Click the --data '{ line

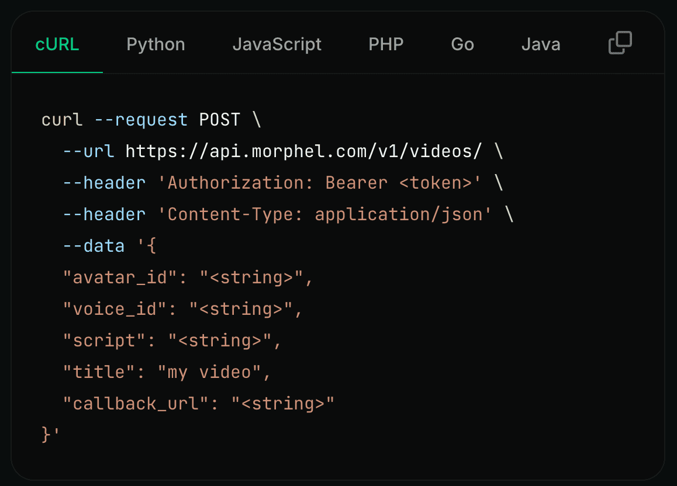tap(110, 246)
